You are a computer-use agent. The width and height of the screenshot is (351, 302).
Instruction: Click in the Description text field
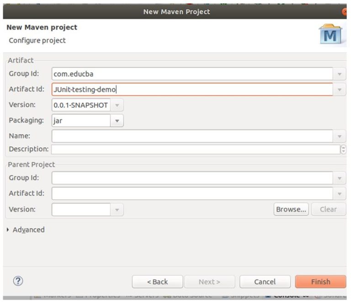click(195, 149)
